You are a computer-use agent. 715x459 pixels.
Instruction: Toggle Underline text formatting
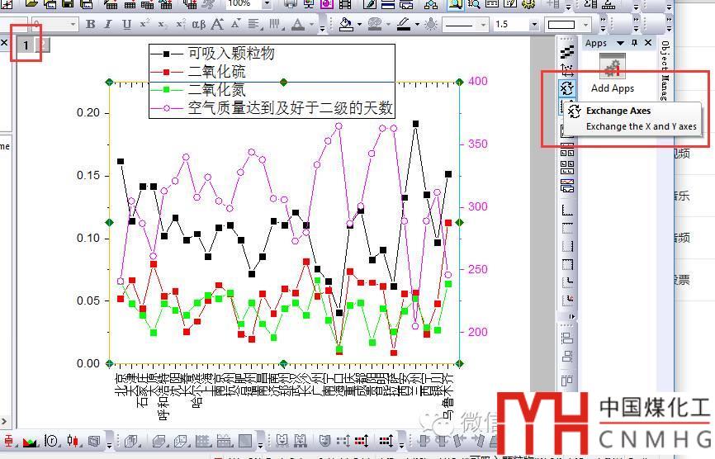coord(126,25)
